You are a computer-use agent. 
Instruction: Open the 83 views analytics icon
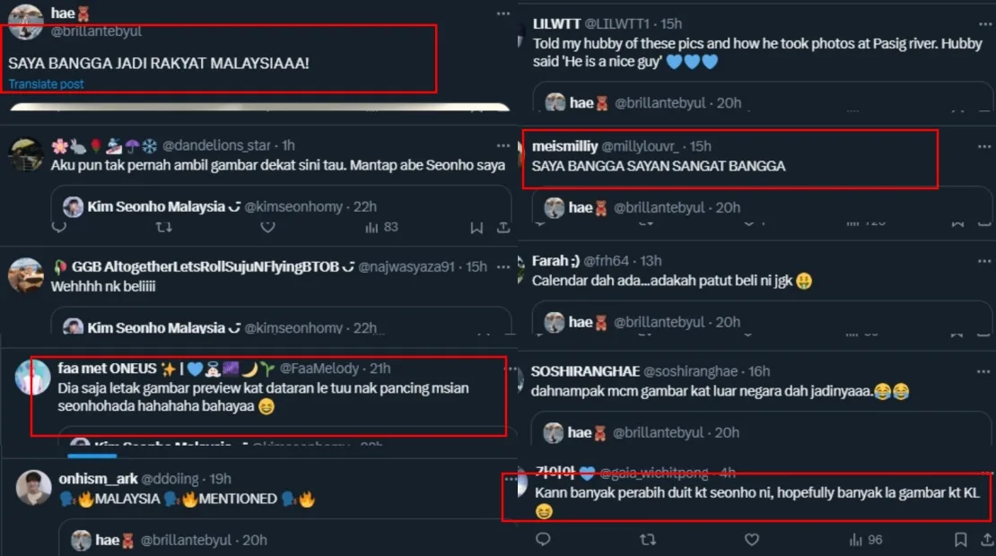381,228
